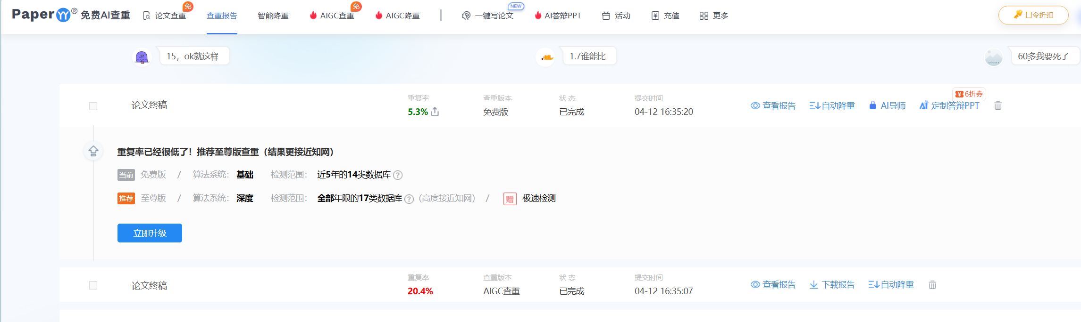Click the icon beside 一键写论文
The height and width of the screenshot is (322, 1081).
pyautogui.click(x=466, y=16)
